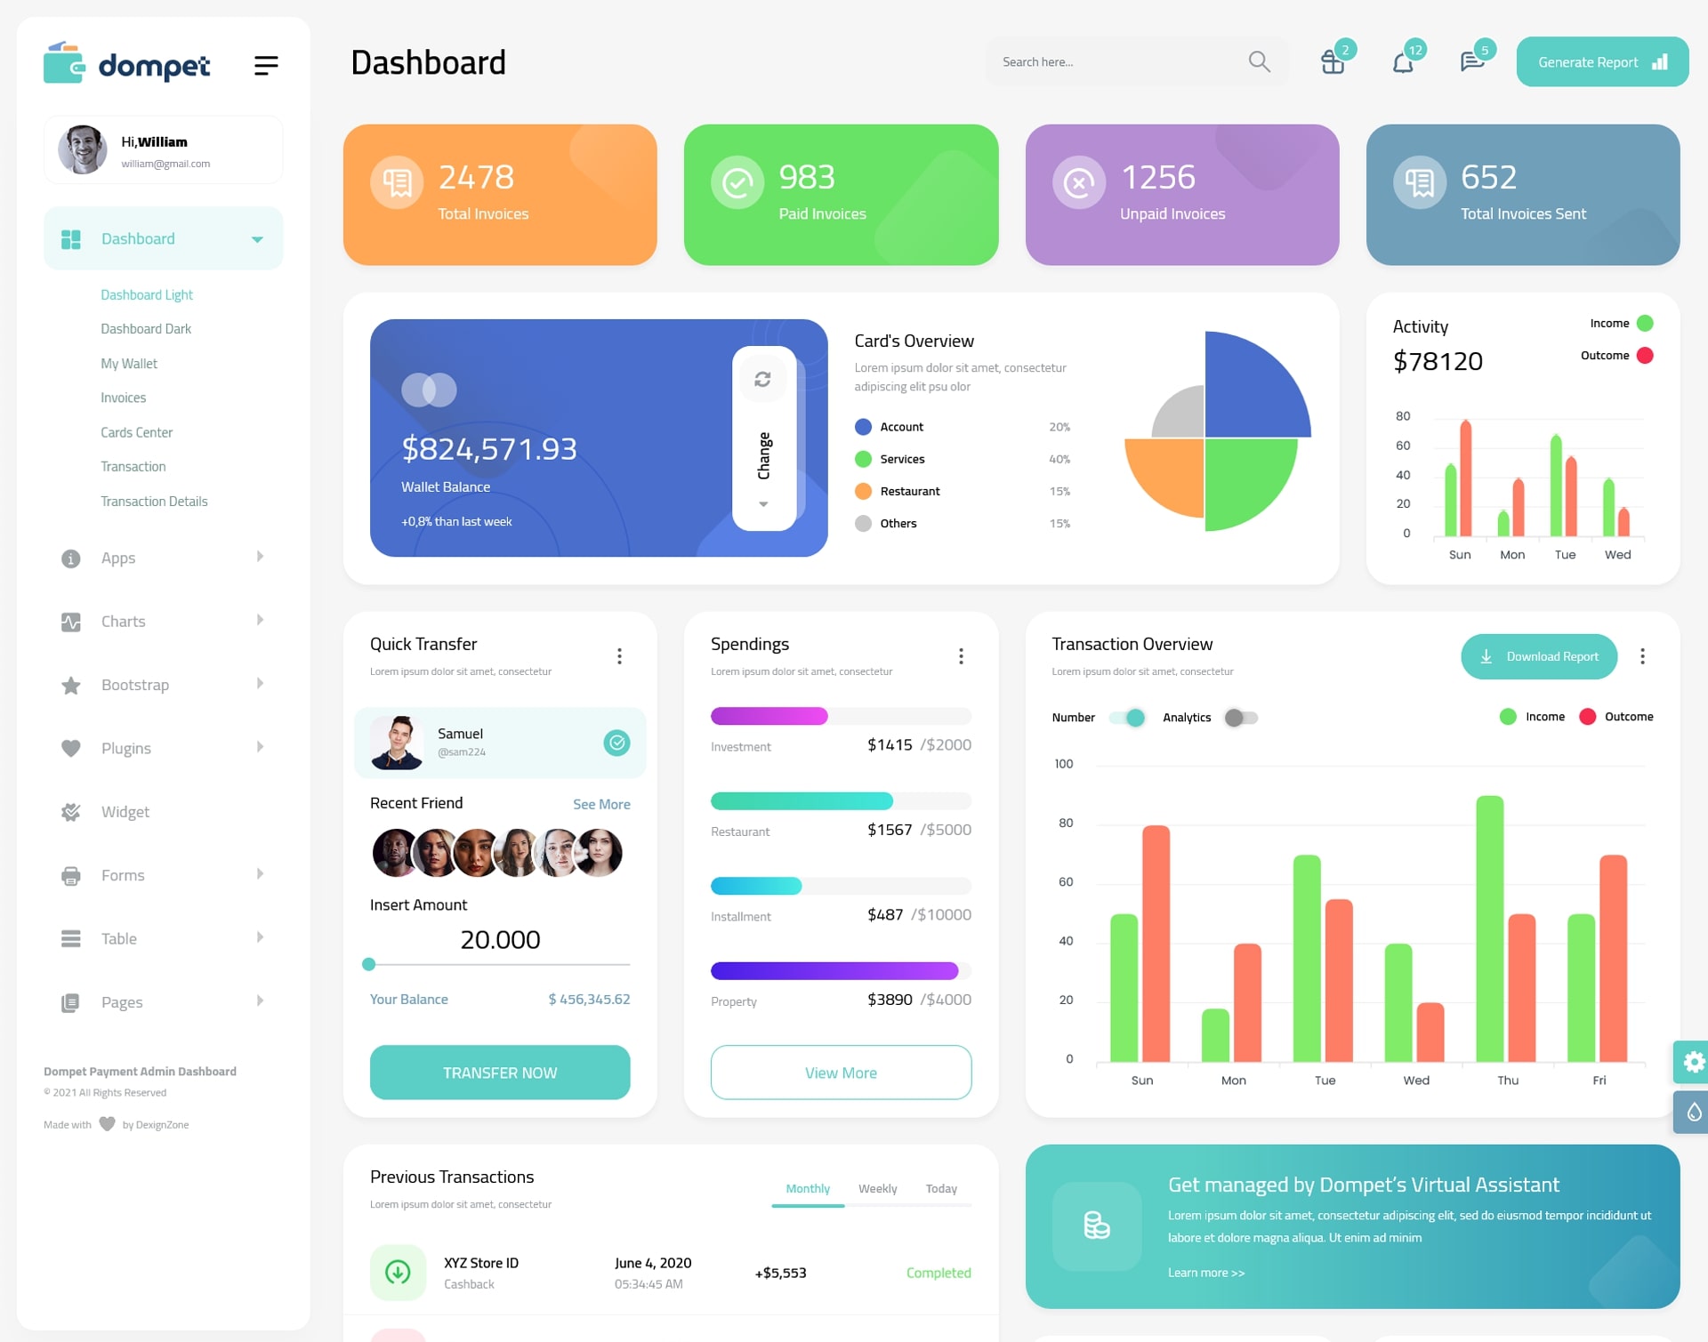Click the View More button in Spendings
1708x1342 pixels.
click(x=842, y=1072)
